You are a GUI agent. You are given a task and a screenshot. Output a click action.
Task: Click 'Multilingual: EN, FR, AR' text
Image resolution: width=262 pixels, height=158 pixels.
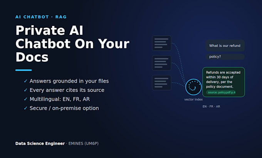(60, 99)
